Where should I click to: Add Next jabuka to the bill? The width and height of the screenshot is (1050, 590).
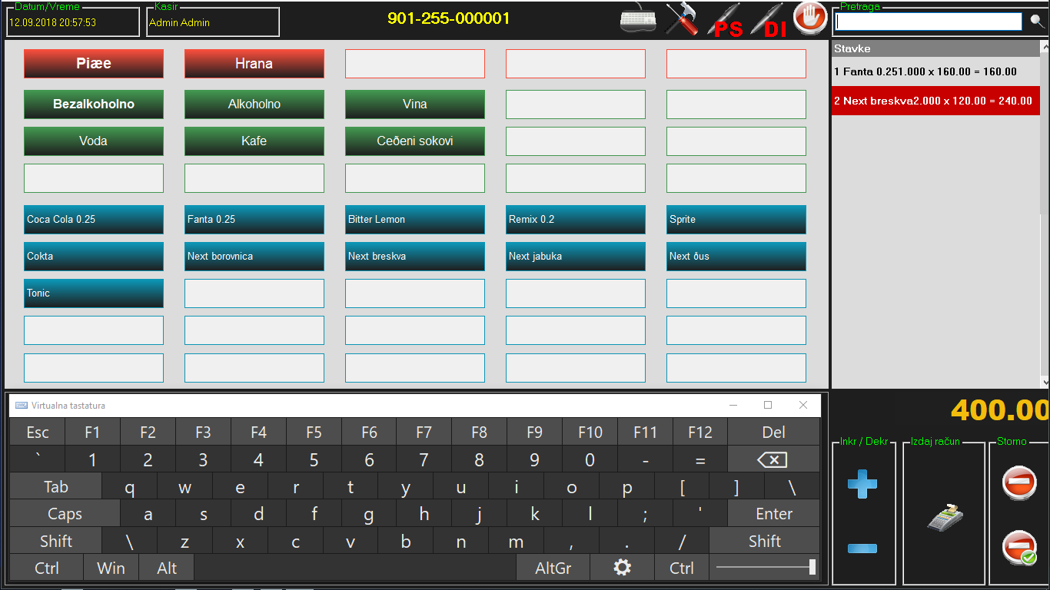[x=575, y=257]
